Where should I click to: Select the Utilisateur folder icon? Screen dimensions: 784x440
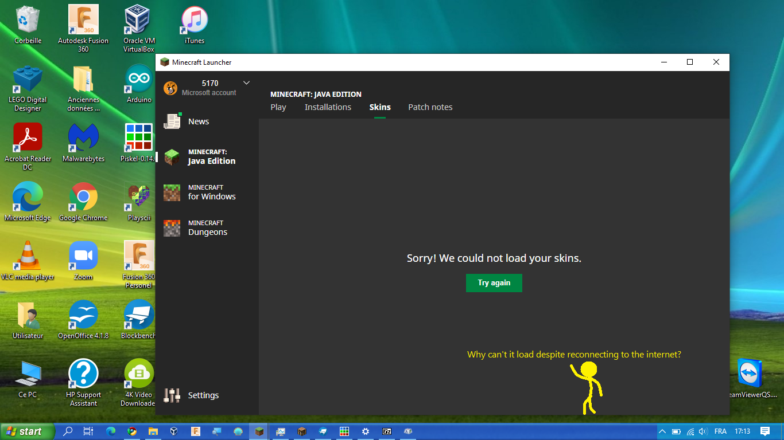28,320
